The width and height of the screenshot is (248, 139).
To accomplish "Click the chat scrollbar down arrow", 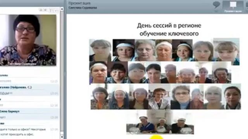I will point(62,137).
